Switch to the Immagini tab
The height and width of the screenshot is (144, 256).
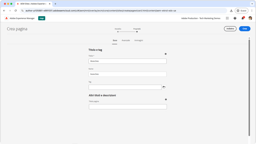pos(139,41)
